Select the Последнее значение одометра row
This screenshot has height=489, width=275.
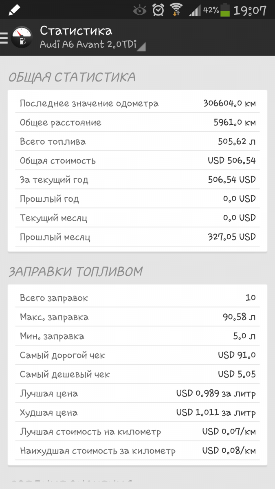[x=137, y=104]
